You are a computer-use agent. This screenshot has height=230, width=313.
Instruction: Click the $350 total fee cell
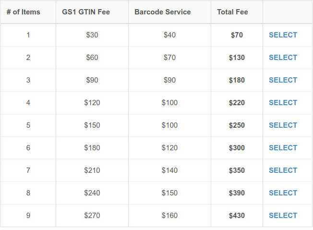pos(237,170)
